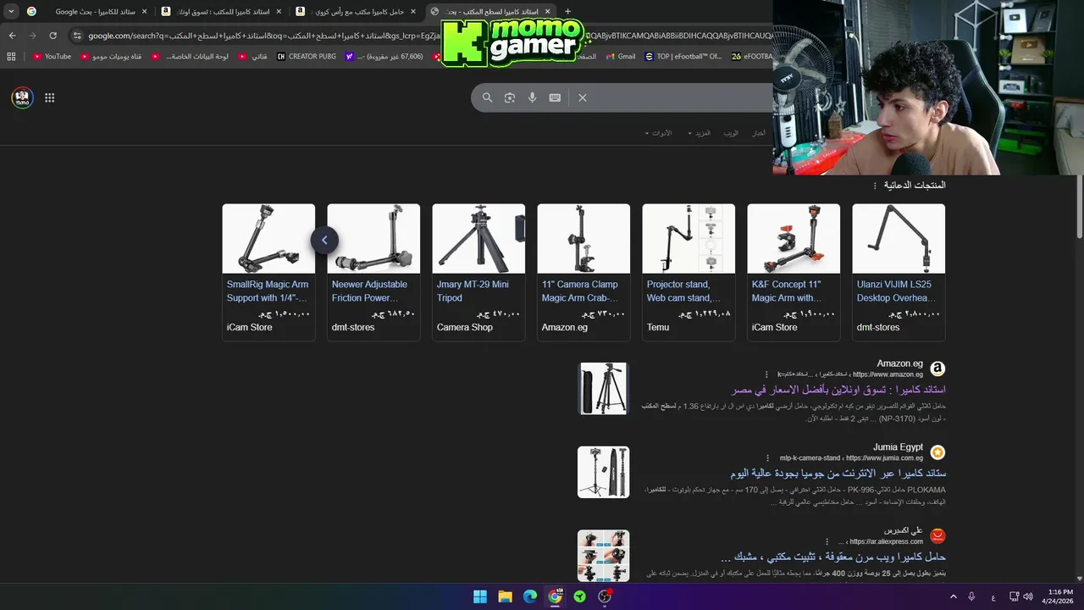The image size is (1084, 610).
Task: Open the bookmarks bar apps grid shortcut
Action: (11, 57)
